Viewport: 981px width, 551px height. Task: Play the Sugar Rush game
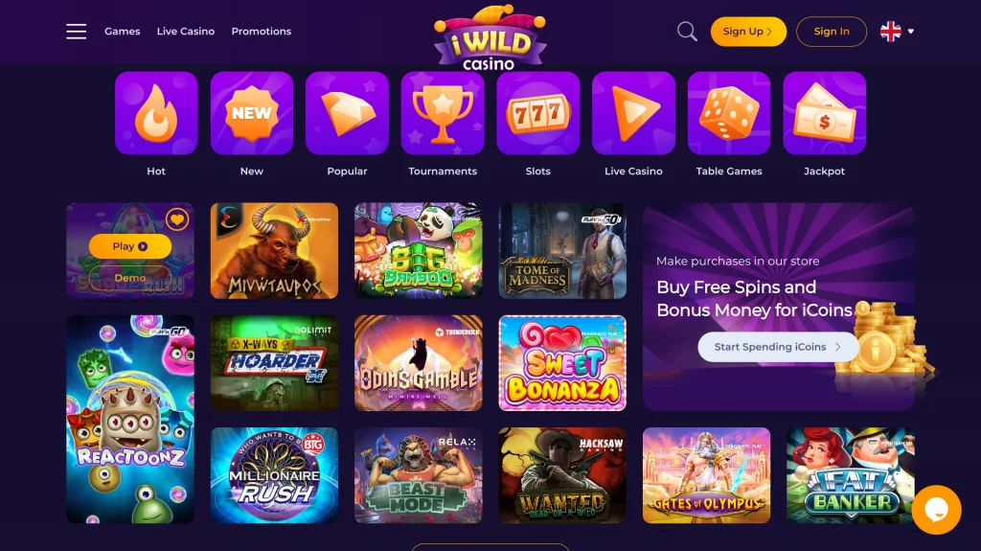130,246
